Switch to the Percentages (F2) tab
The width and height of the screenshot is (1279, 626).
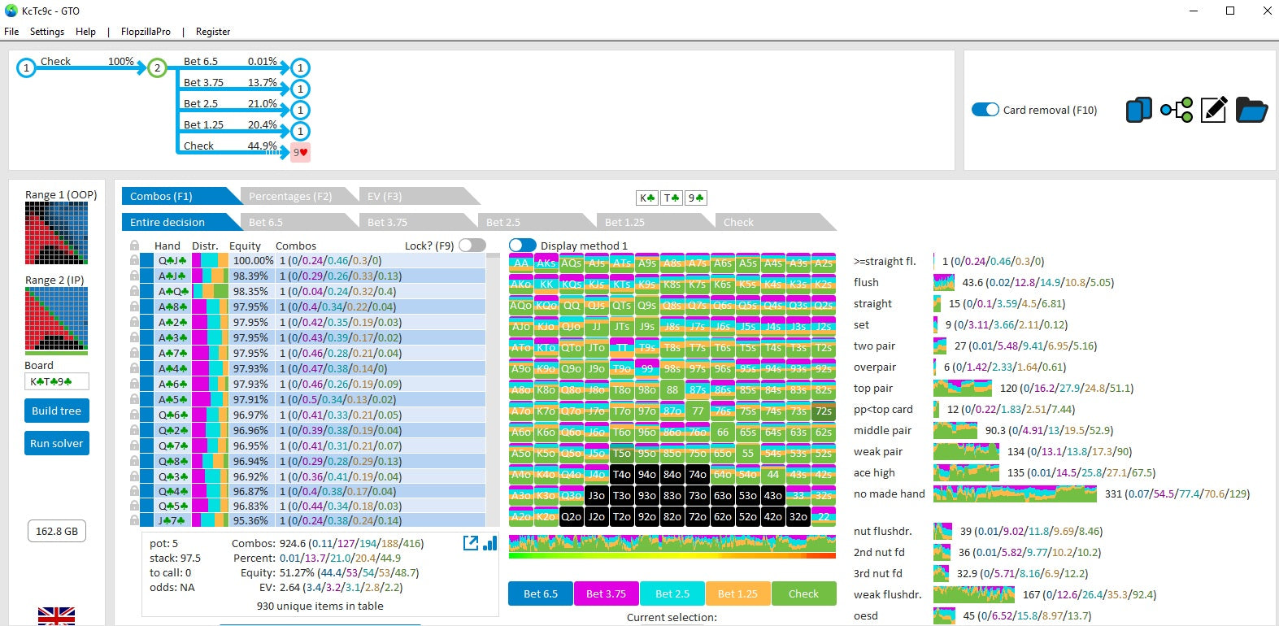click(x=290, y=196)
